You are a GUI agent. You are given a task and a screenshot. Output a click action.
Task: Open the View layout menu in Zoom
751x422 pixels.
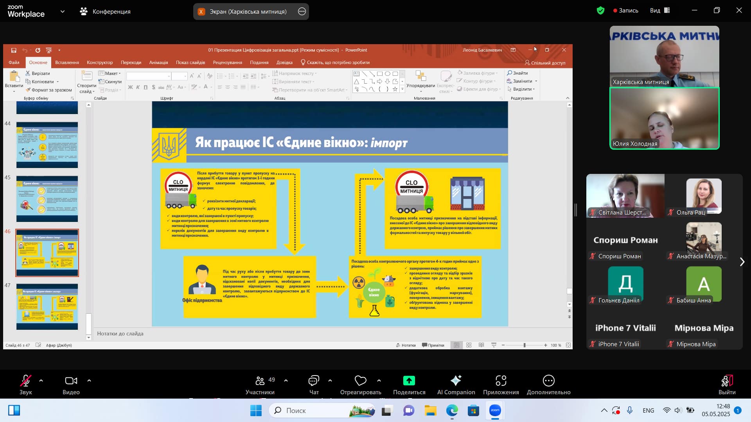[660, 11]
